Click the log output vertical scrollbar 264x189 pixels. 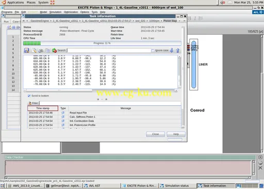(179, 71)
